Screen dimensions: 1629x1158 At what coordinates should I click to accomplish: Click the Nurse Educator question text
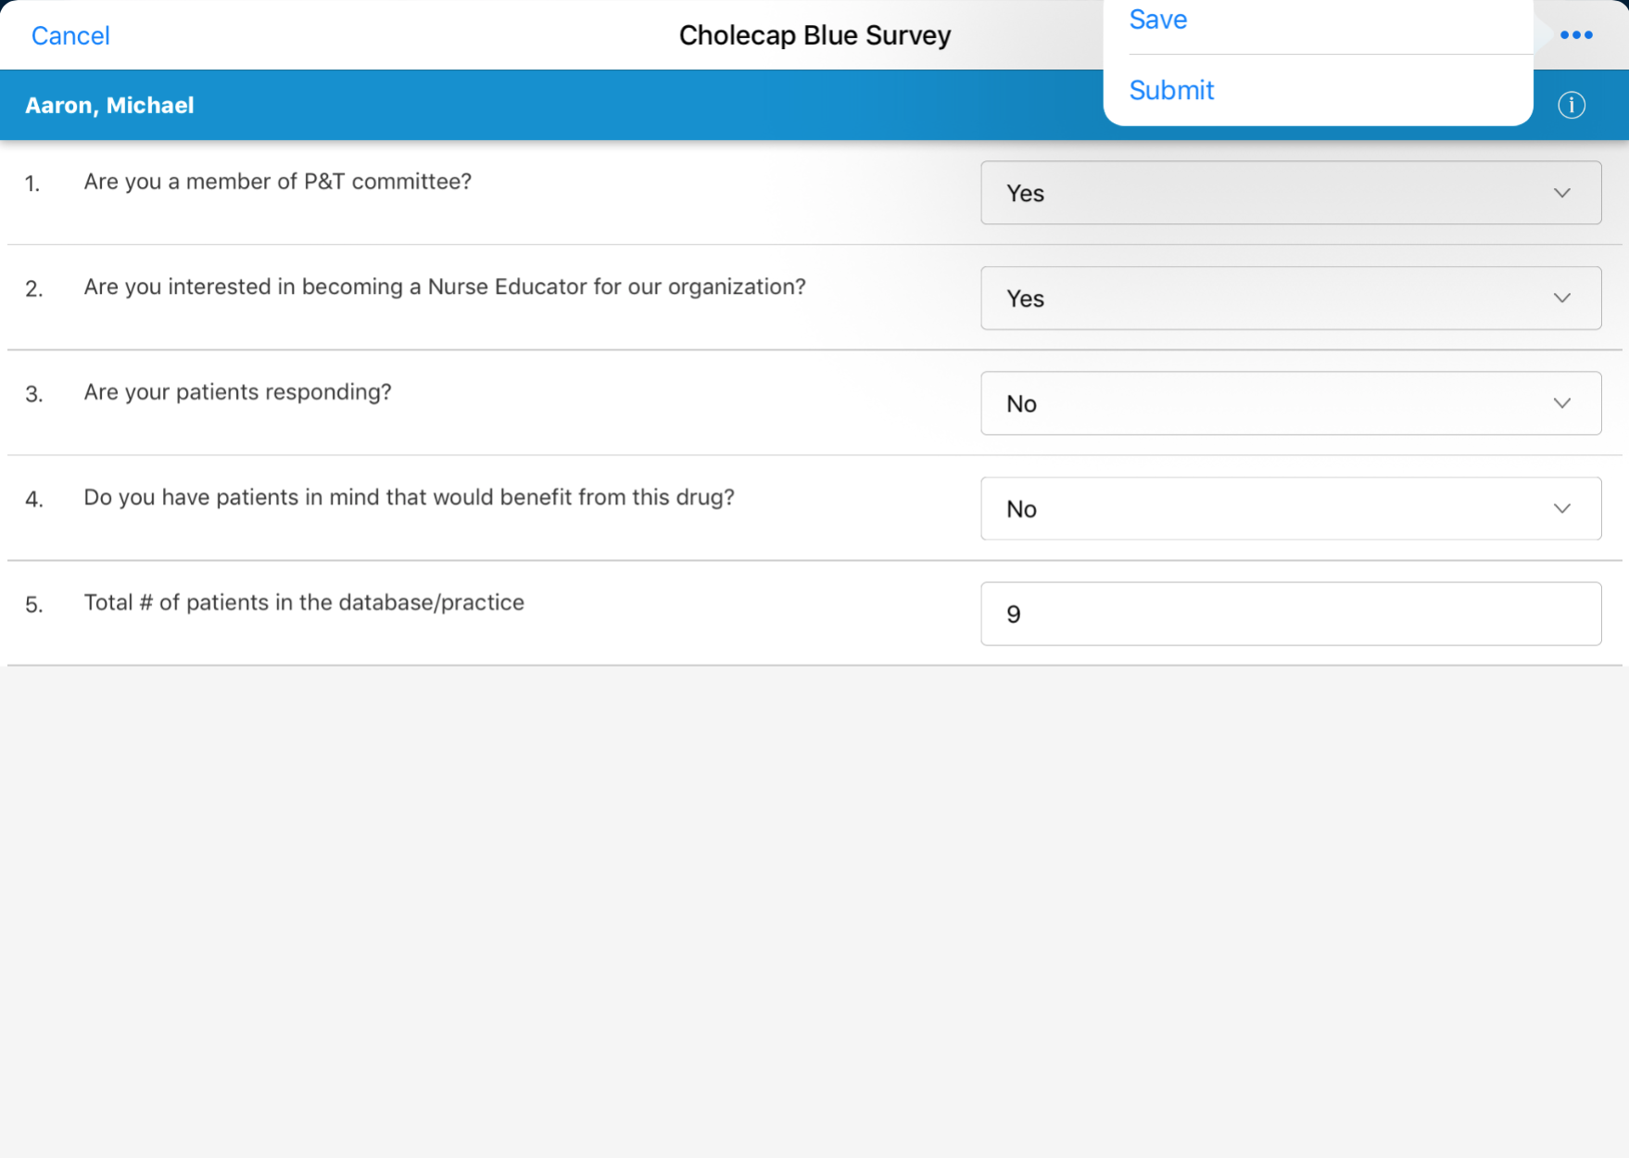point(445,286)
